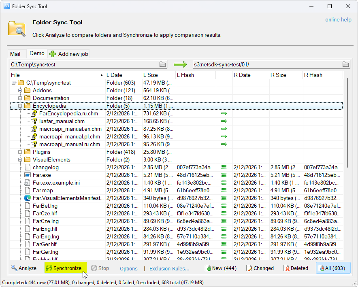Sort by the L Hash column header
The height and width of the screenshot is (287, 358).
196,75
